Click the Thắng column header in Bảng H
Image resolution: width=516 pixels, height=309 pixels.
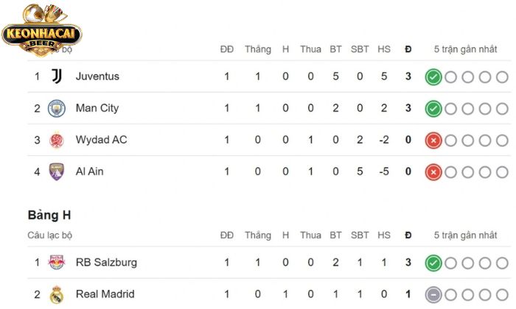pos(258,235)
